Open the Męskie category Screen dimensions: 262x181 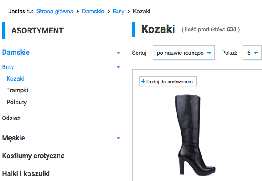click(x=13, y=138)
